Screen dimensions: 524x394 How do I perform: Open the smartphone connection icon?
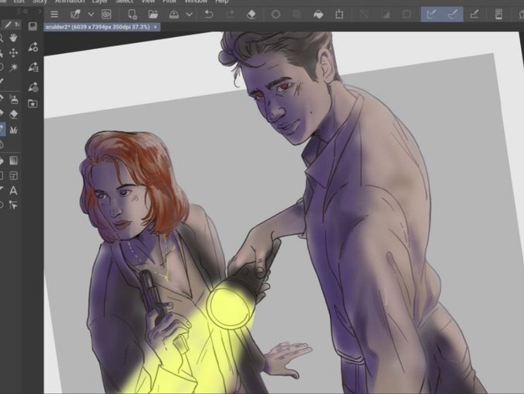point(499,15)
